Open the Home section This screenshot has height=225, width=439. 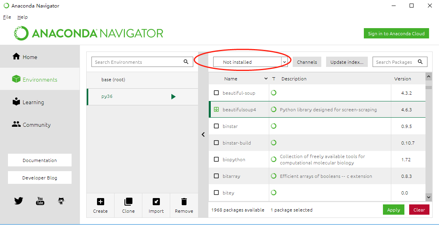(x=40, y=57)
